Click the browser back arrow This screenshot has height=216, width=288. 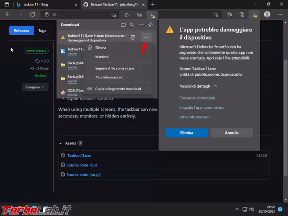[8, 14]
